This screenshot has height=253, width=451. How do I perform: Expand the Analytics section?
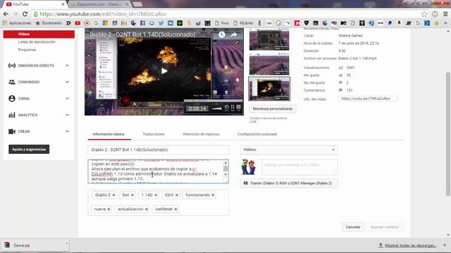67,115
